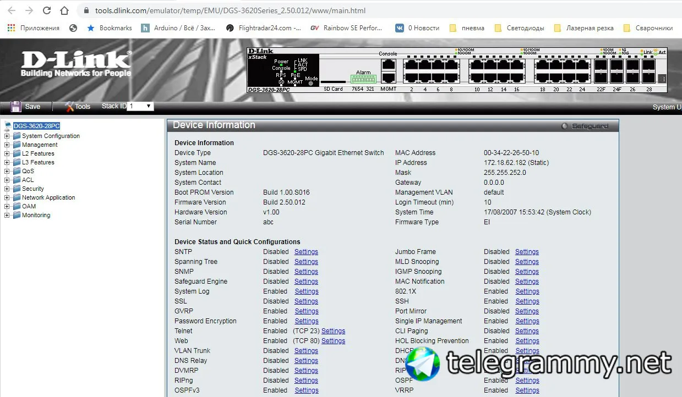Open the Stack ID dropdown

pyautogui.click(x=140, y=106)
